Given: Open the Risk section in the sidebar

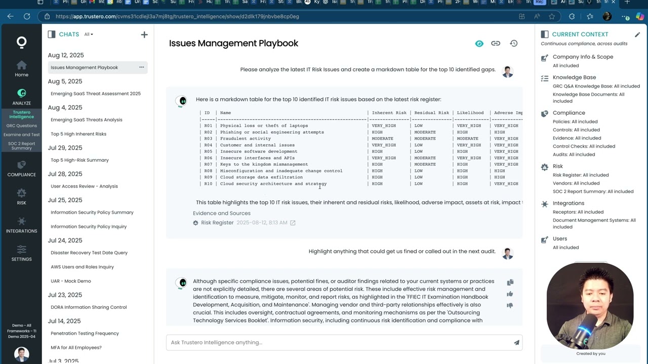Looking at the screenshot, I should (21, 197).
